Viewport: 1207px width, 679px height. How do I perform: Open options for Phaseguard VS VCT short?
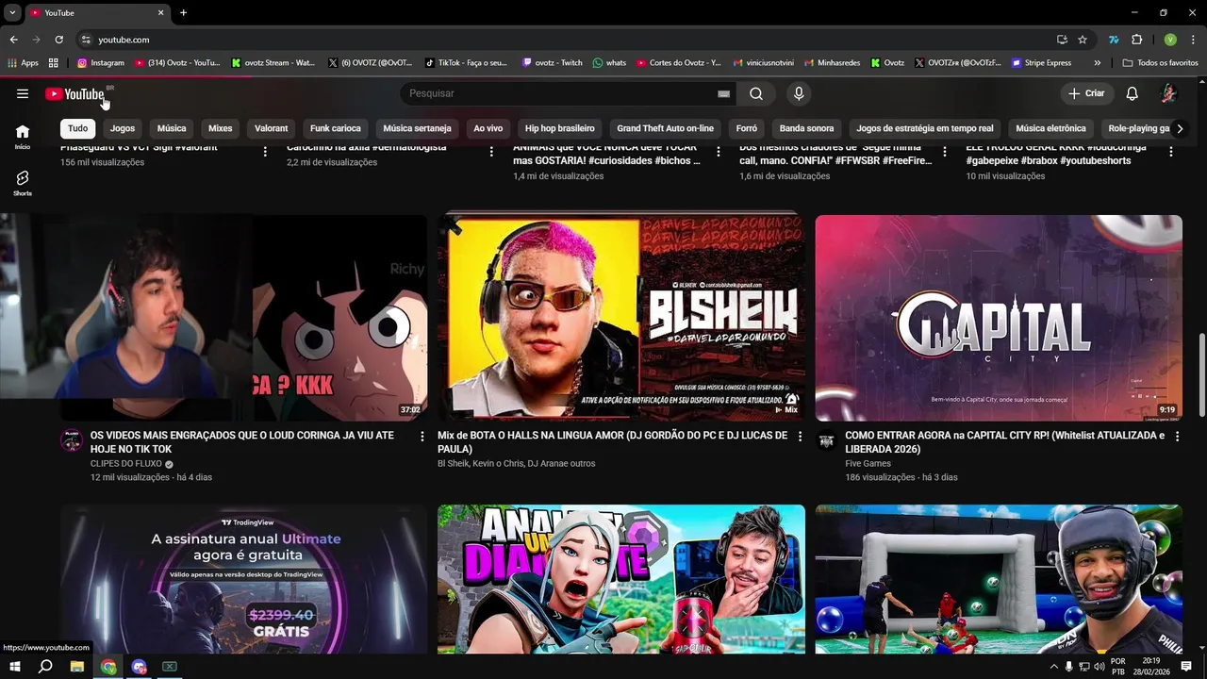coord(265,152)
